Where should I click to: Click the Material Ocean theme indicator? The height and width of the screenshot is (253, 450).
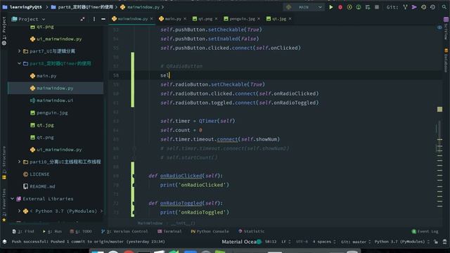(x=242, y=242)
